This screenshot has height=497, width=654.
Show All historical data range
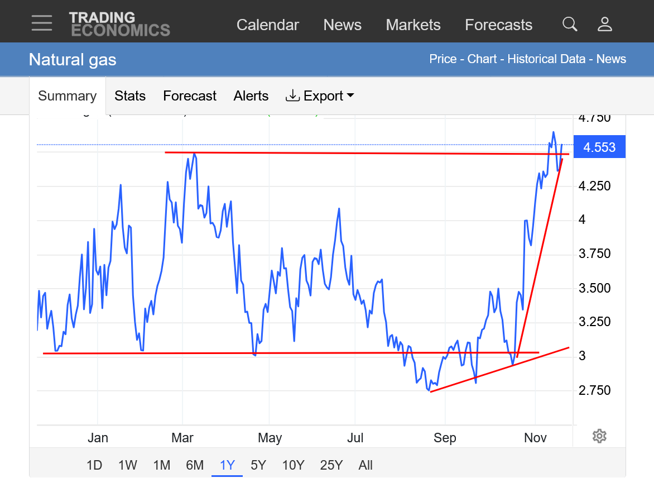point(366,465)
